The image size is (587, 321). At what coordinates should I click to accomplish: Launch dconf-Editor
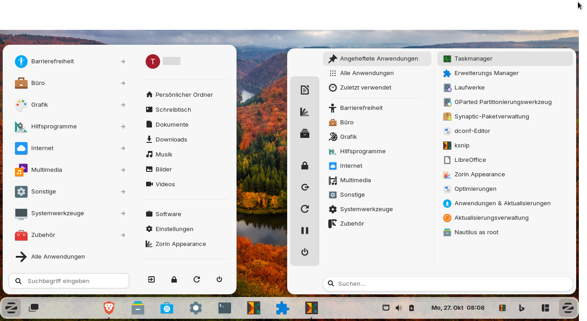click(472, 131)
